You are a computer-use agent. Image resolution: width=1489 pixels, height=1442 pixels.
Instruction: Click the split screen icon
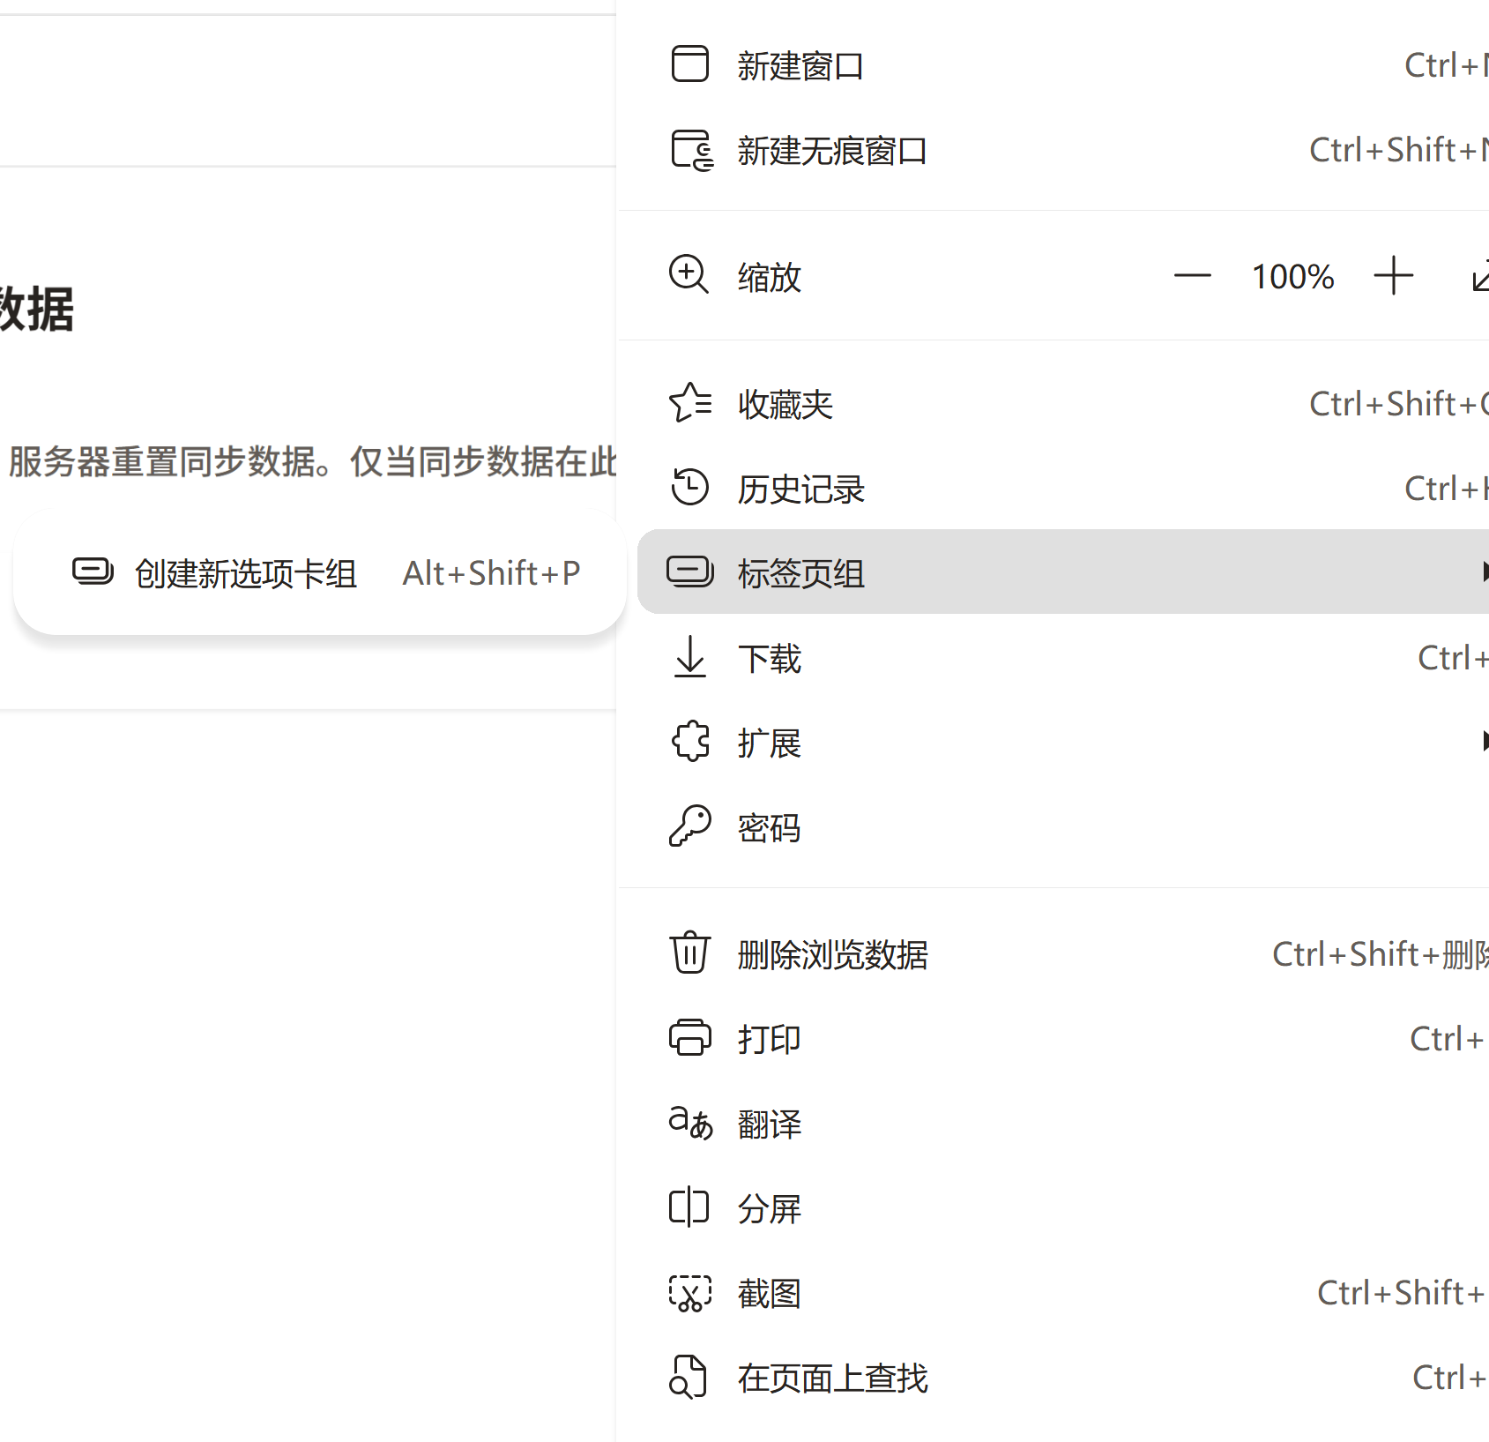click(689, 1207)
